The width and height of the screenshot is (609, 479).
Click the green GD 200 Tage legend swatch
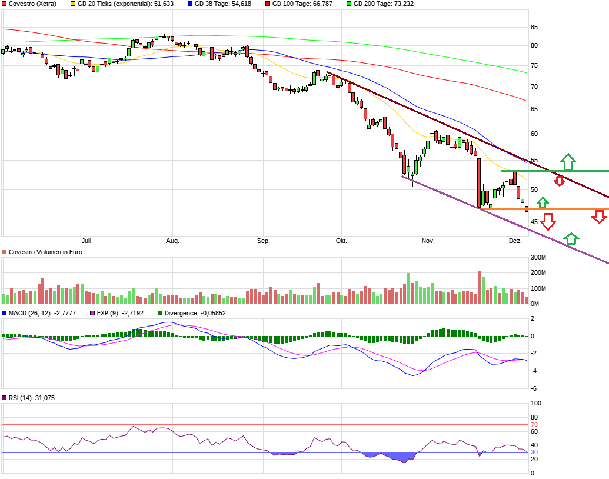349,4
